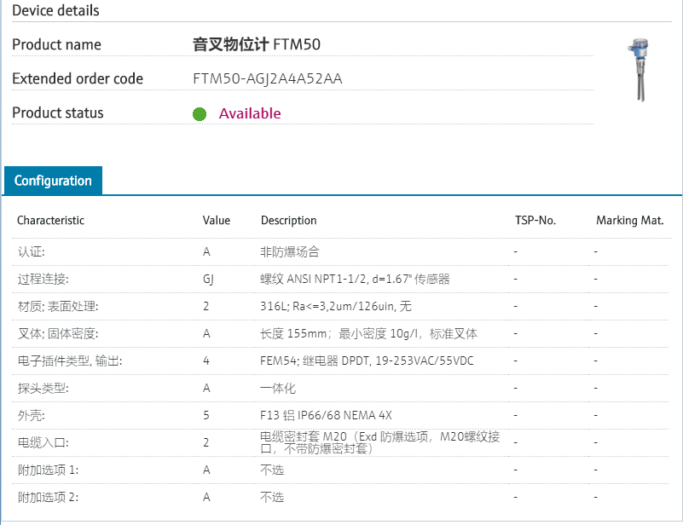
Task: Click the green Available status indicator dot
Action: pyautogui.click(x=200, y=113)
